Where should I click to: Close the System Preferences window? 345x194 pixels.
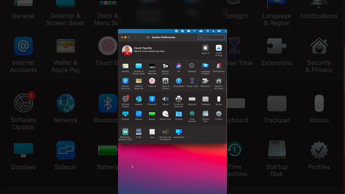coord(122,37)
